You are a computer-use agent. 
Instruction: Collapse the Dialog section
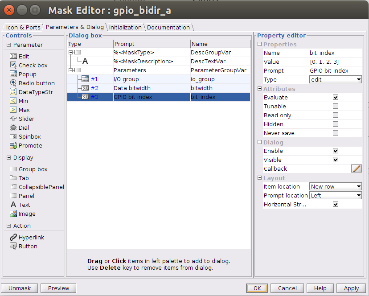259,142
